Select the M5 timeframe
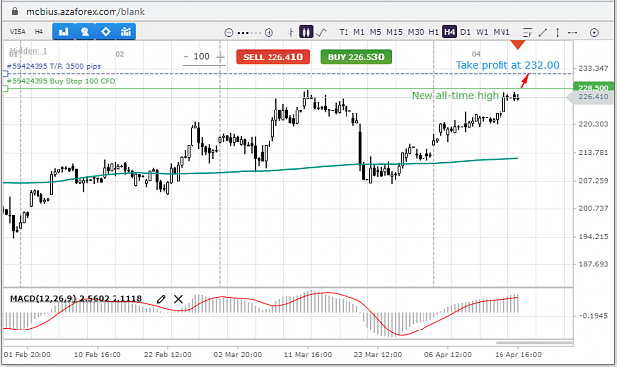Viewport: 617px width, 367px height. [375, 32]
